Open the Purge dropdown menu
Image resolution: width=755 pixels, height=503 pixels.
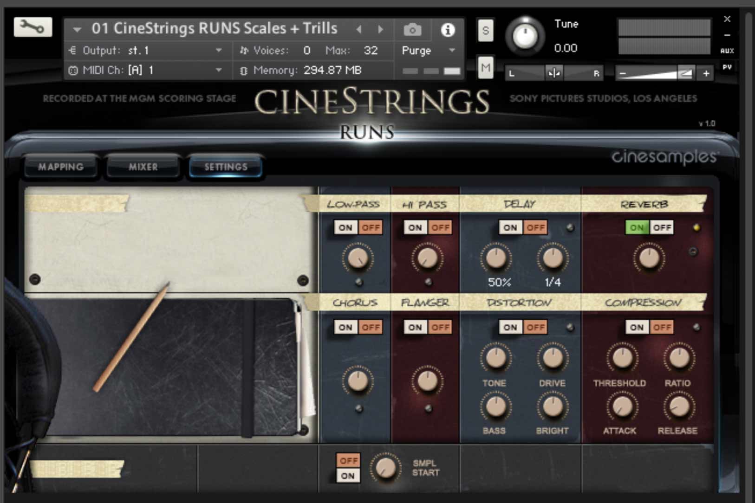pyautogui.click(x=451, y=51)
